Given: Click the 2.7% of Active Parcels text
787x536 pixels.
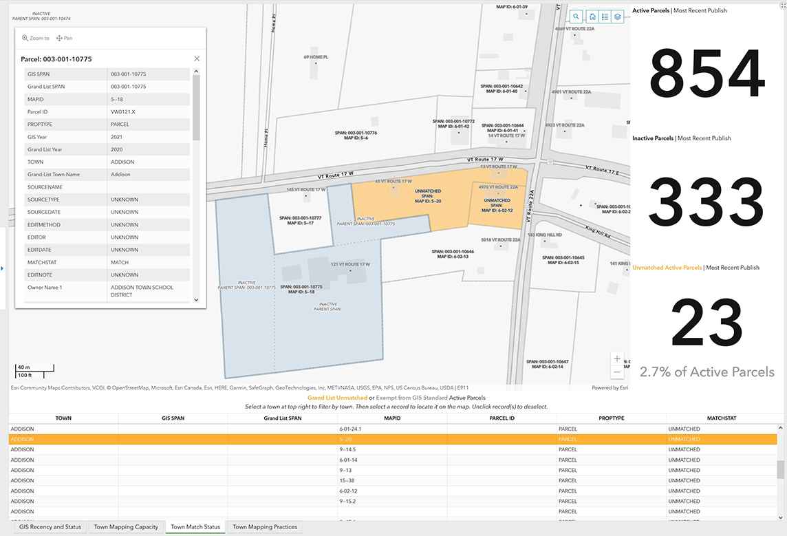Looking at the screenshot, I should (707, 372).
